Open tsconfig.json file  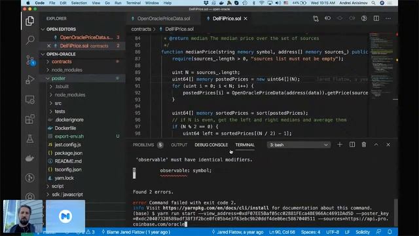pos(68,170)
